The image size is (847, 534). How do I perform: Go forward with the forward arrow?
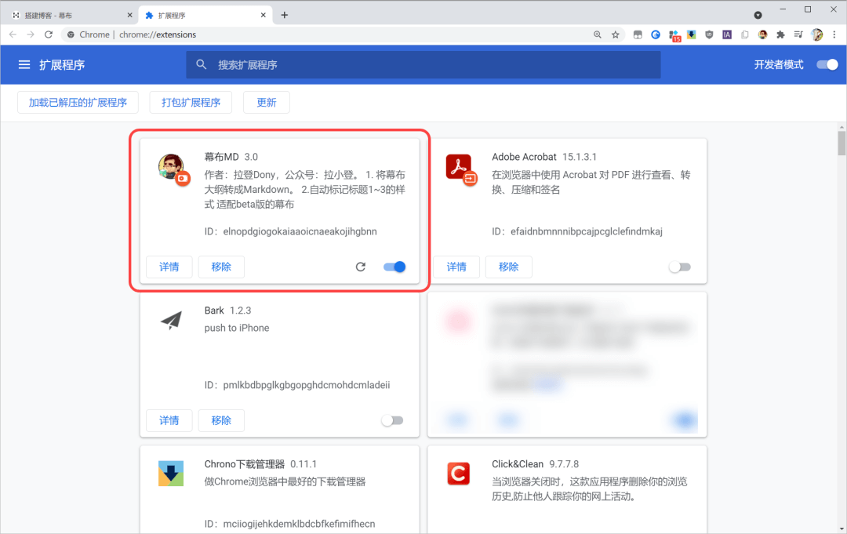click(x=31, y=35)
